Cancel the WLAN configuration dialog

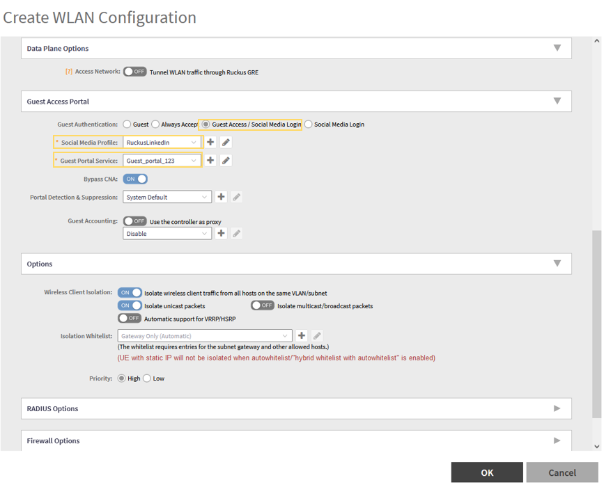[x=562, y=472]
